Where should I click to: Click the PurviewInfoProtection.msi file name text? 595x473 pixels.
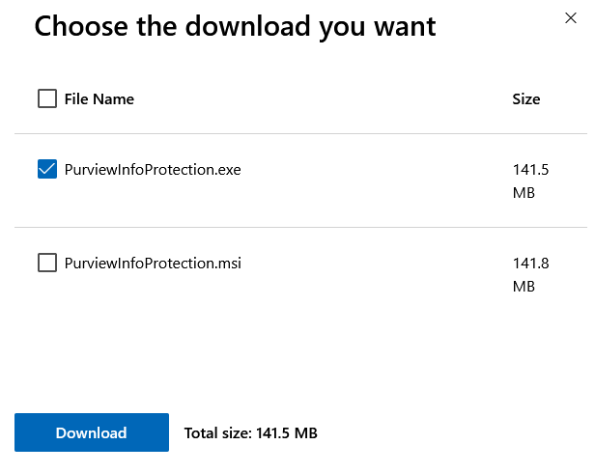(x=153, y=263)
